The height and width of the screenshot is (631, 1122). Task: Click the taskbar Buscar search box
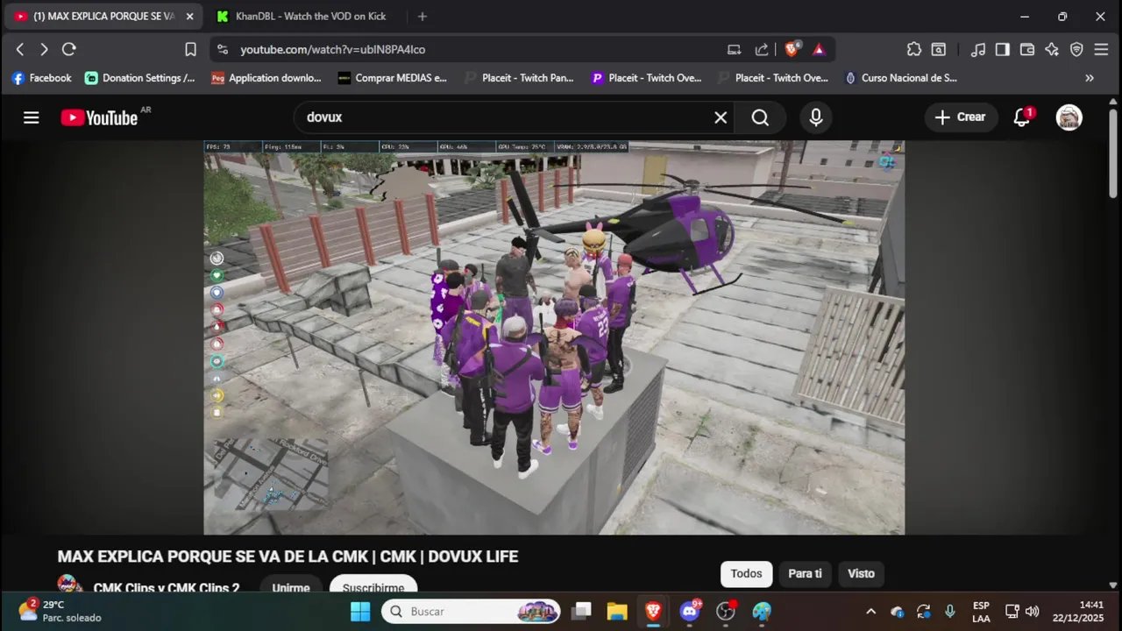(472, 612)
